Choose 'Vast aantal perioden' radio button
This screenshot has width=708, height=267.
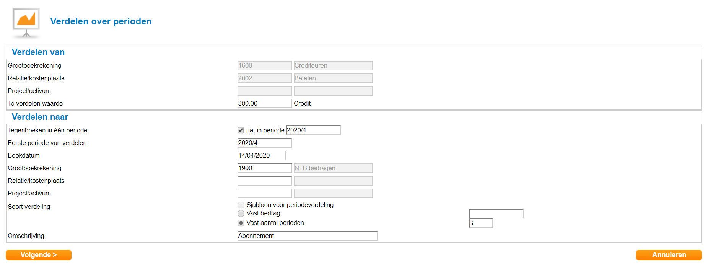click(241, 223)
